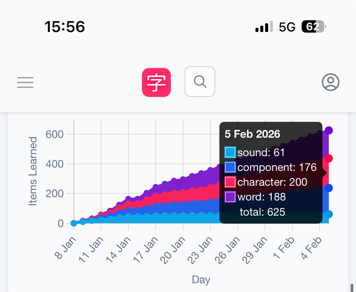Click the purple word swatch in tooltip

[x=230, y=197]
